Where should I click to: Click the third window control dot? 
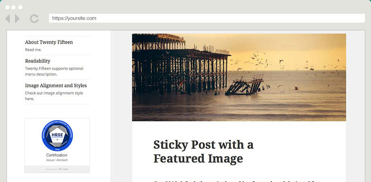(x=20, y=7)
